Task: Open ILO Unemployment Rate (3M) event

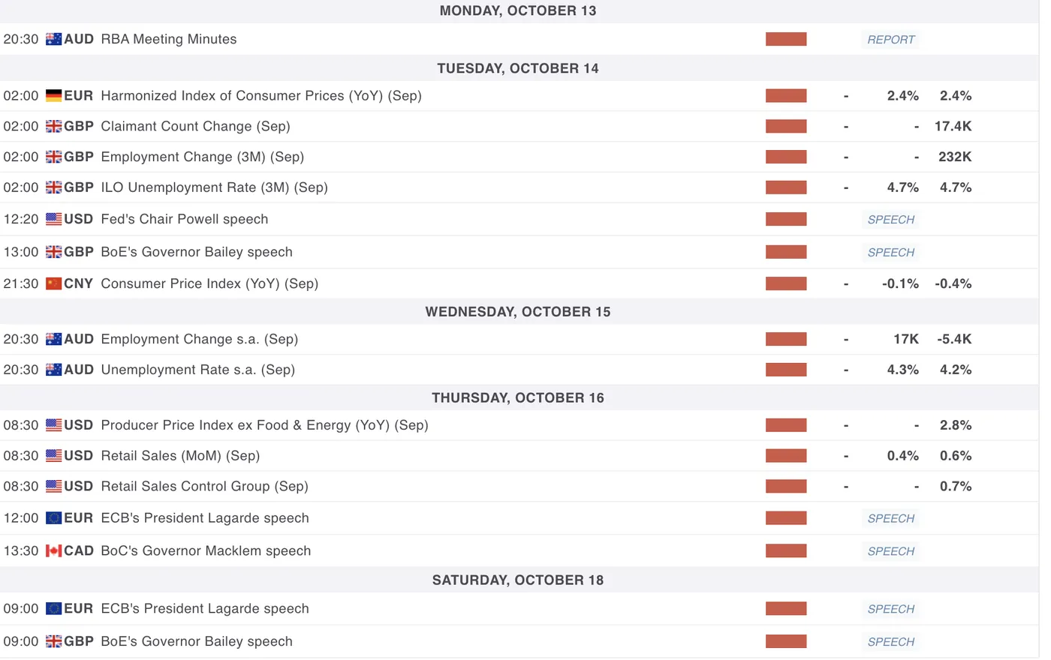Action: (214, 187)
